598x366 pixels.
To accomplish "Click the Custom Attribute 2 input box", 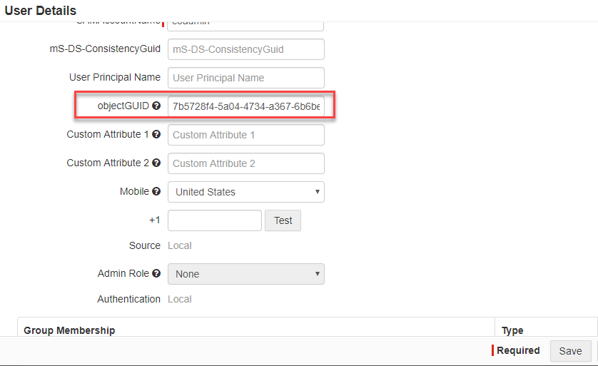I will pos(246,163).
